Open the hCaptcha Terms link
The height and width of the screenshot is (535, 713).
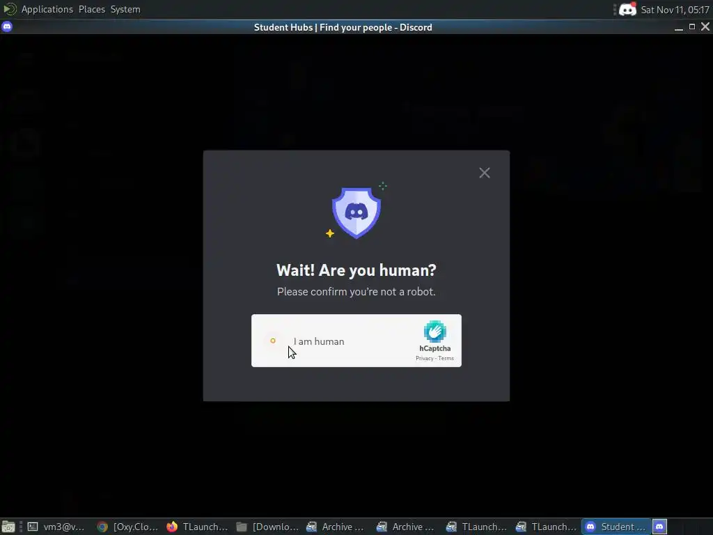pyautogui.click(x=446, y=359)
